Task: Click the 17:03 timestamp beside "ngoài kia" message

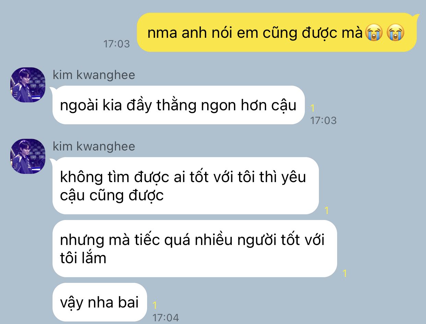Action: point(323,120)
